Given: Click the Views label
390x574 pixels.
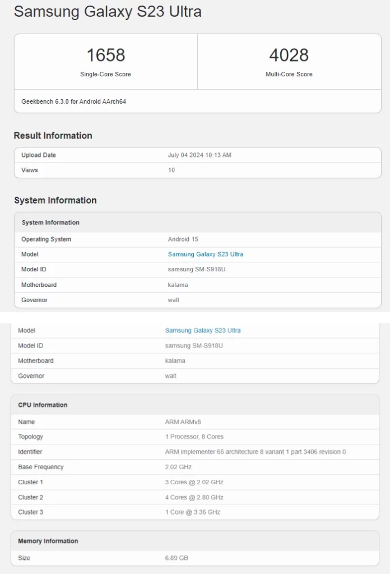Looking at the screenshot, I should point(29,170).
